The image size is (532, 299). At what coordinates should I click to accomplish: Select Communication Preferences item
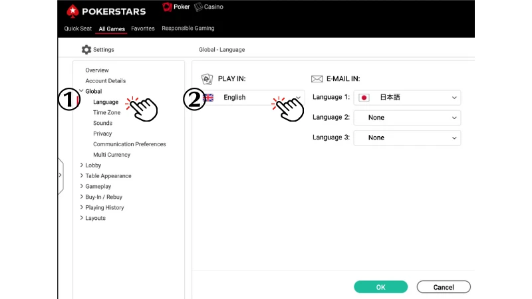pyautogui.click(x=130, y=144)
